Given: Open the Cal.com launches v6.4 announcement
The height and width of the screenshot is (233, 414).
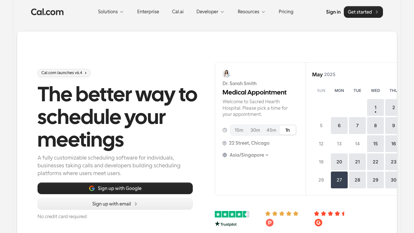Looking at the screenshot, I should click(x=64, y=73).
